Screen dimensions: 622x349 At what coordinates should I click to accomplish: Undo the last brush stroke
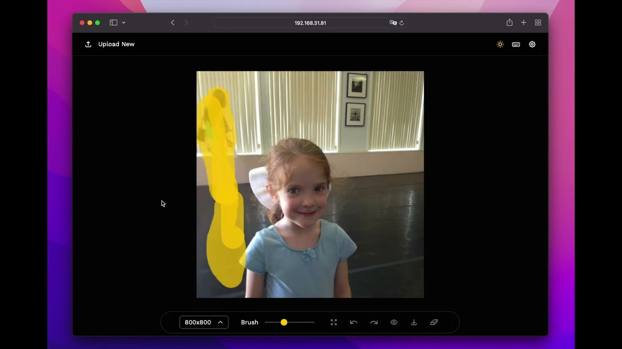(x=354, y=322)
